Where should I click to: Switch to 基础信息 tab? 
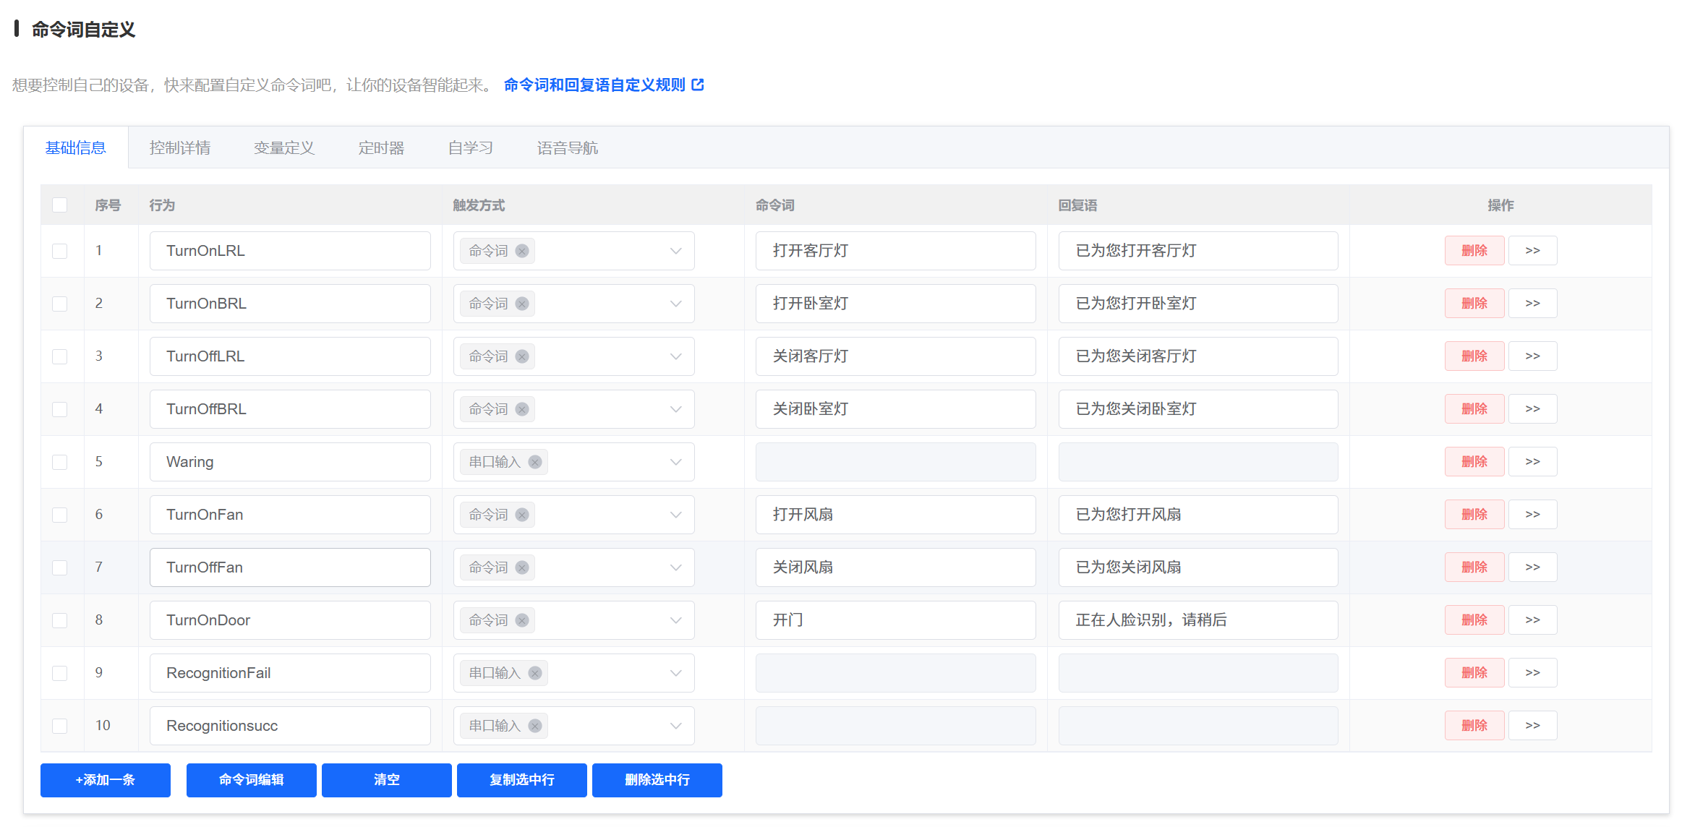point(76,147)
